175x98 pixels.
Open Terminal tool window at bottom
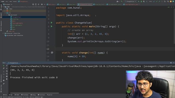pos(41,95)
